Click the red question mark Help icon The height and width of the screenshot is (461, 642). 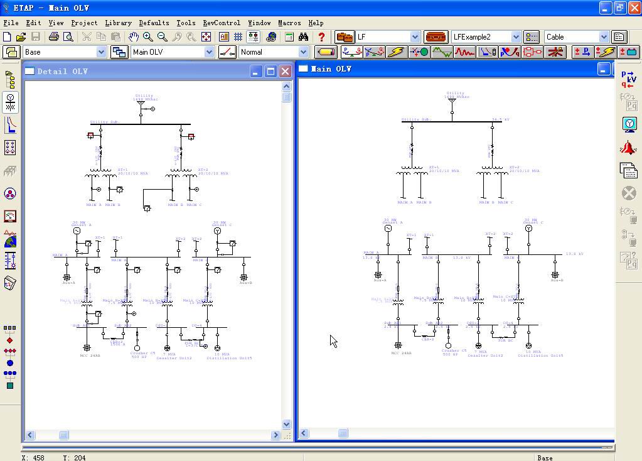tap(321, 37)
